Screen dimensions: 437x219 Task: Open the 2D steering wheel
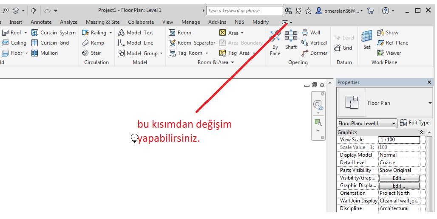tap(318, 105)
